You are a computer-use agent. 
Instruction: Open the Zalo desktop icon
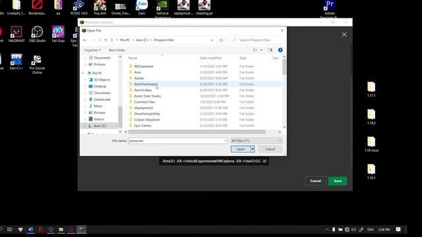click(142, 7)
